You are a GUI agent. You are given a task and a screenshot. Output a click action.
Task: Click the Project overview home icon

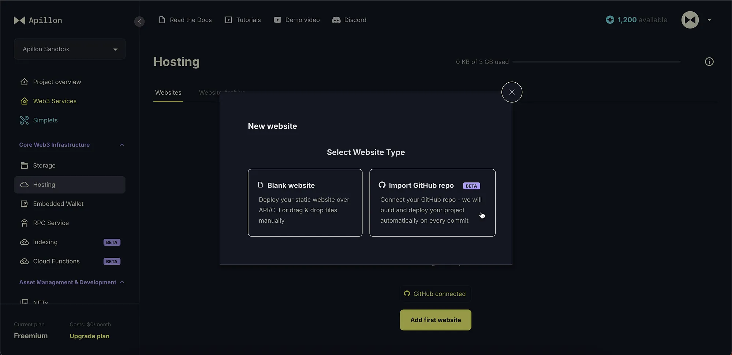(x=24, y=82)
